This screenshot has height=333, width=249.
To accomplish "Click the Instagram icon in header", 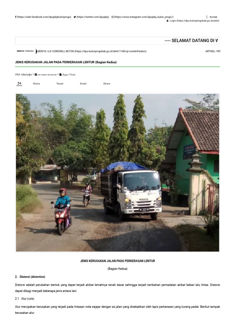I will click(x=113, y=17).
